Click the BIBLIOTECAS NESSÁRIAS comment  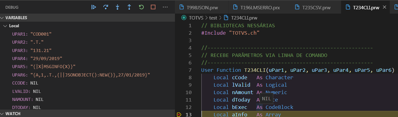(x=238, y=25)
